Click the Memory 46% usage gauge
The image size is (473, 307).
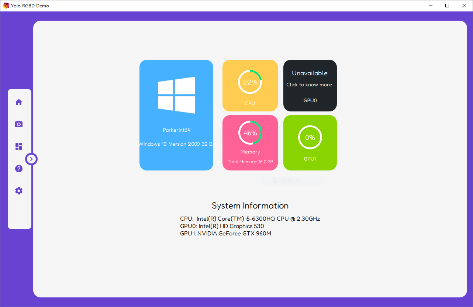click(250, 133)
